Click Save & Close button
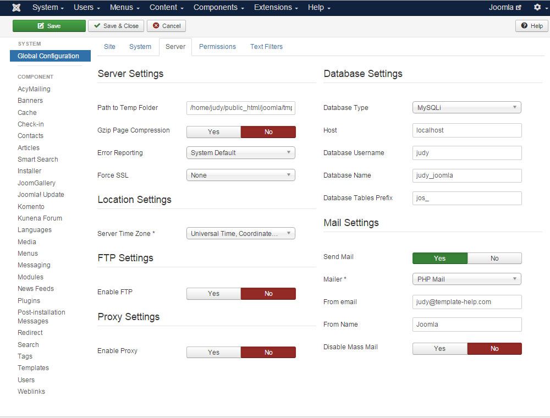Screen dimensions: 550x418 [x=116, y=26]
